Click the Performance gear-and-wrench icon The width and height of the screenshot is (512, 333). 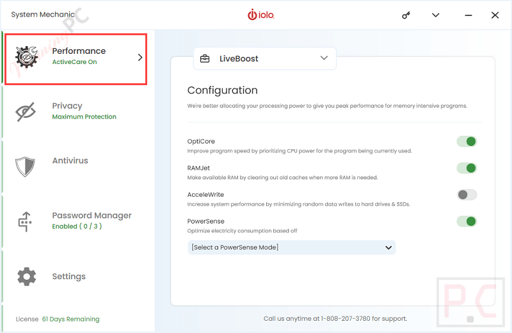point(27,57)
